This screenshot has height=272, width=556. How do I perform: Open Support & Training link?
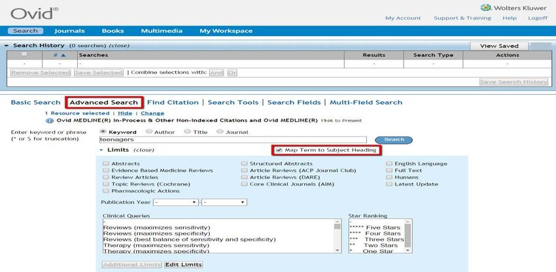tap(462, 18)
